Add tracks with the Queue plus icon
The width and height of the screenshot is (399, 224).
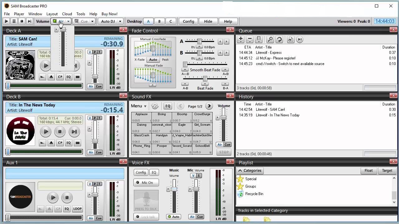pos(241,40)
